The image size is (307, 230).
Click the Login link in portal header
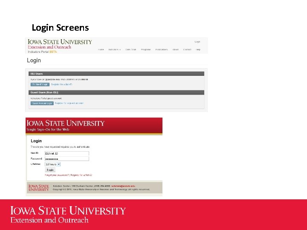(x=197, y=42)
